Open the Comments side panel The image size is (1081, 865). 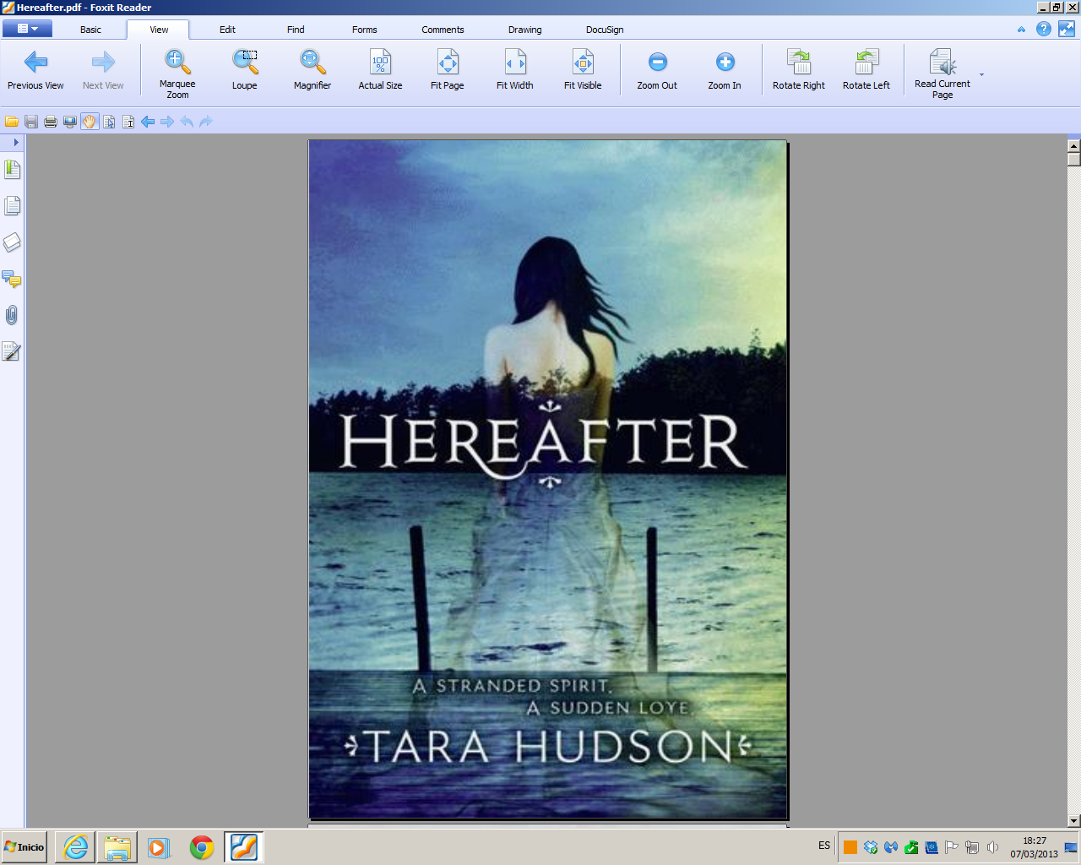coord(12,279)
